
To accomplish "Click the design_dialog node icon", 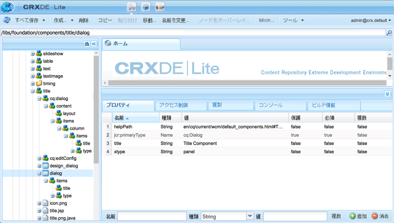I will click(x=46, y=166).
